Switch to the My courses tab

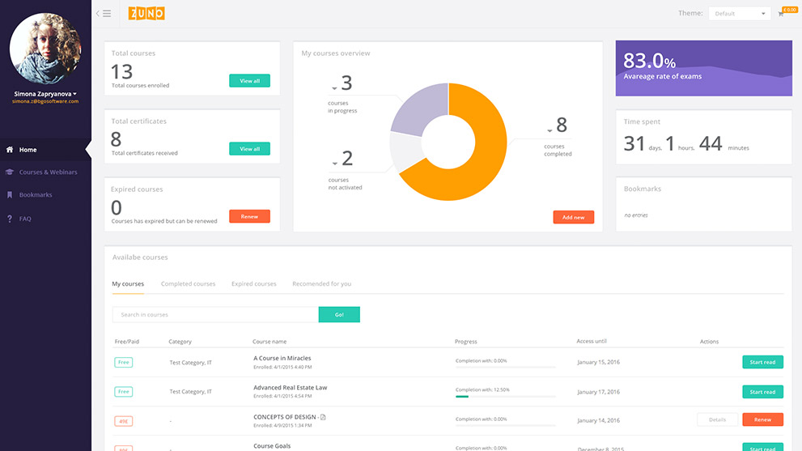(128, 283)
